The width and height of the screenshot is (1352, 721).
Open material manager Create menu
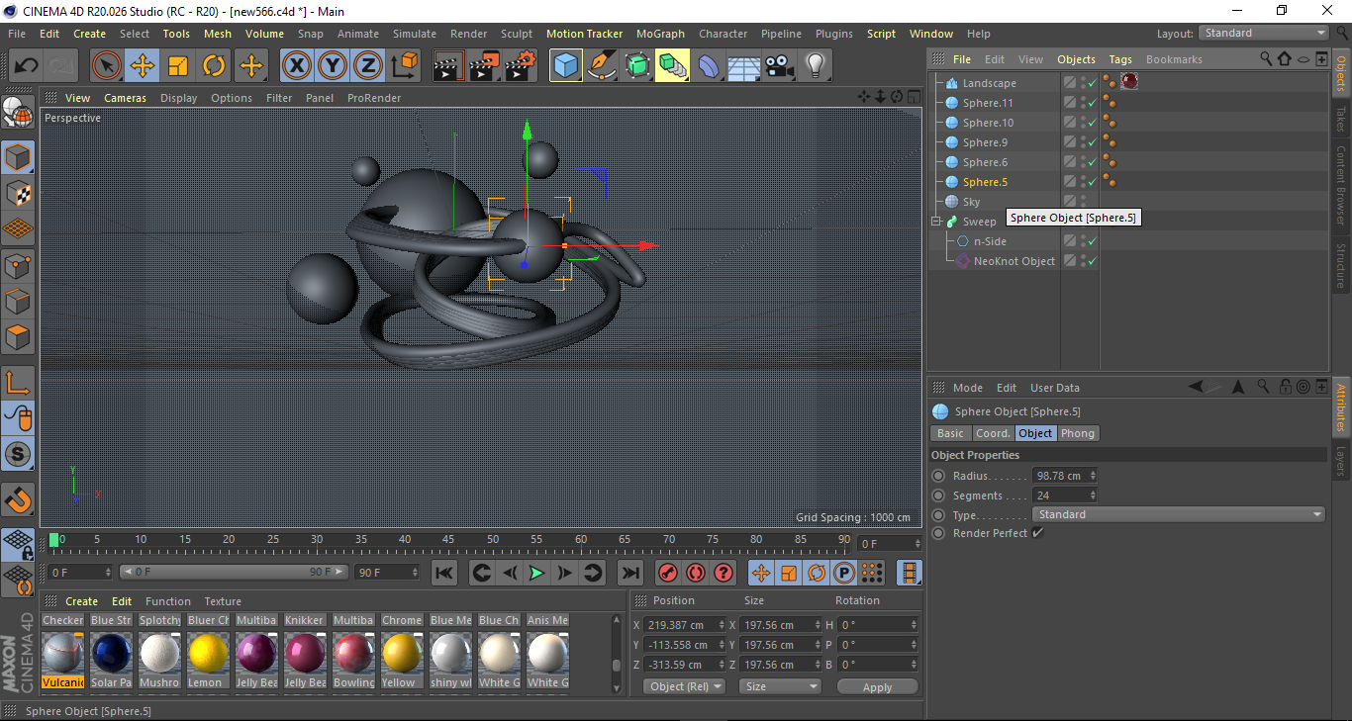[x=81, y=601]
